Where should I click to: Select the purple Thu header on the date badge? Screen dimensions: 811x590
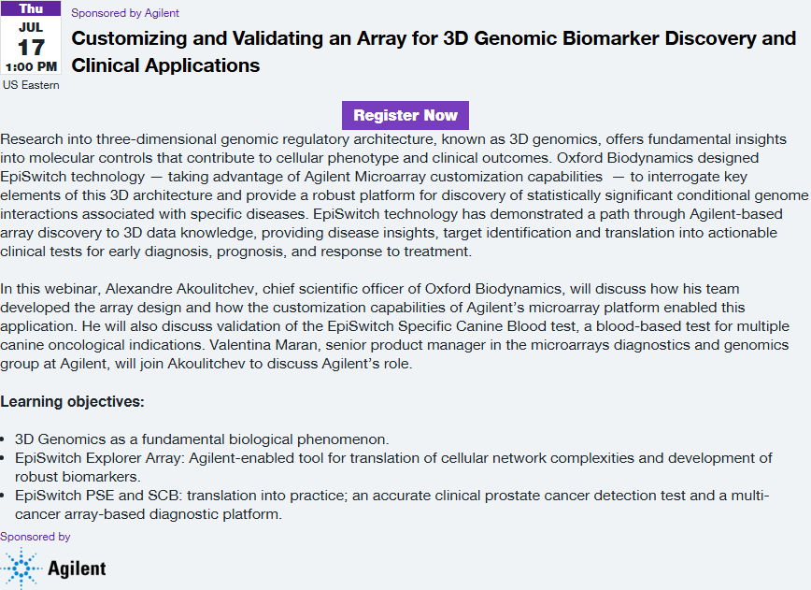(x=31, y=8)
